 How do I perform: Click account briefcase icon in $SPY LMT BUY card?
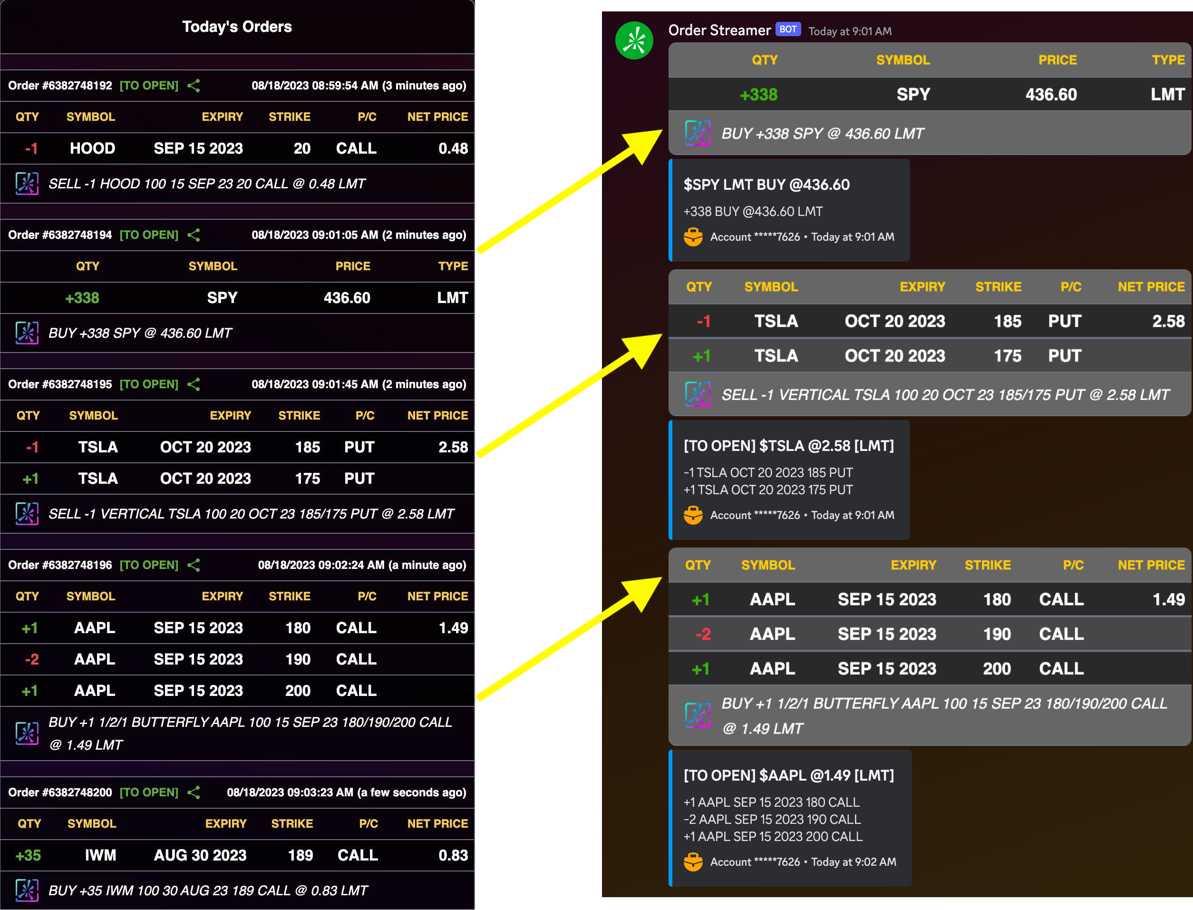(x=693, y=237)
